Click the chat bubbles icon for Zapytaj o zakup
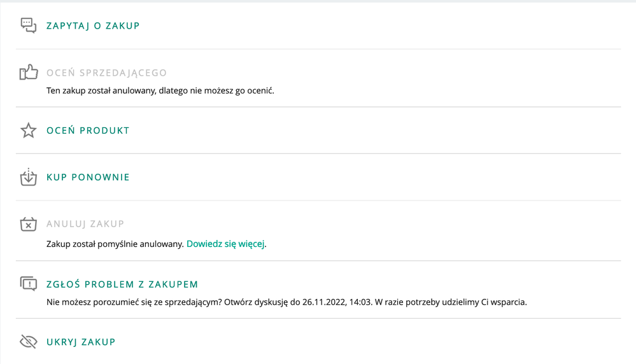Image resolution: width=636 pixels, height=364 pixels. 29,25
